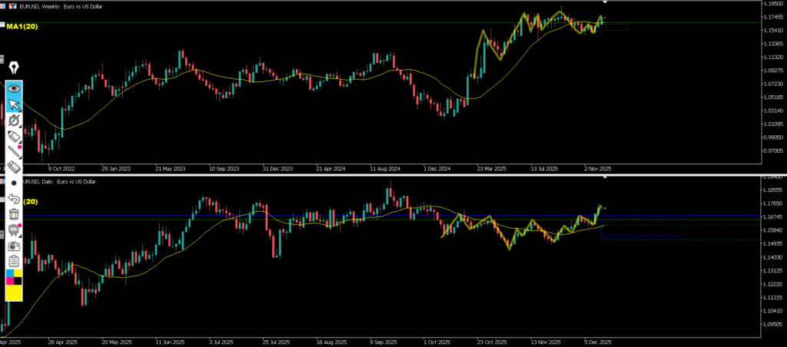Select the magenta color swatch

pyautogui.click(x=10, y=281)
